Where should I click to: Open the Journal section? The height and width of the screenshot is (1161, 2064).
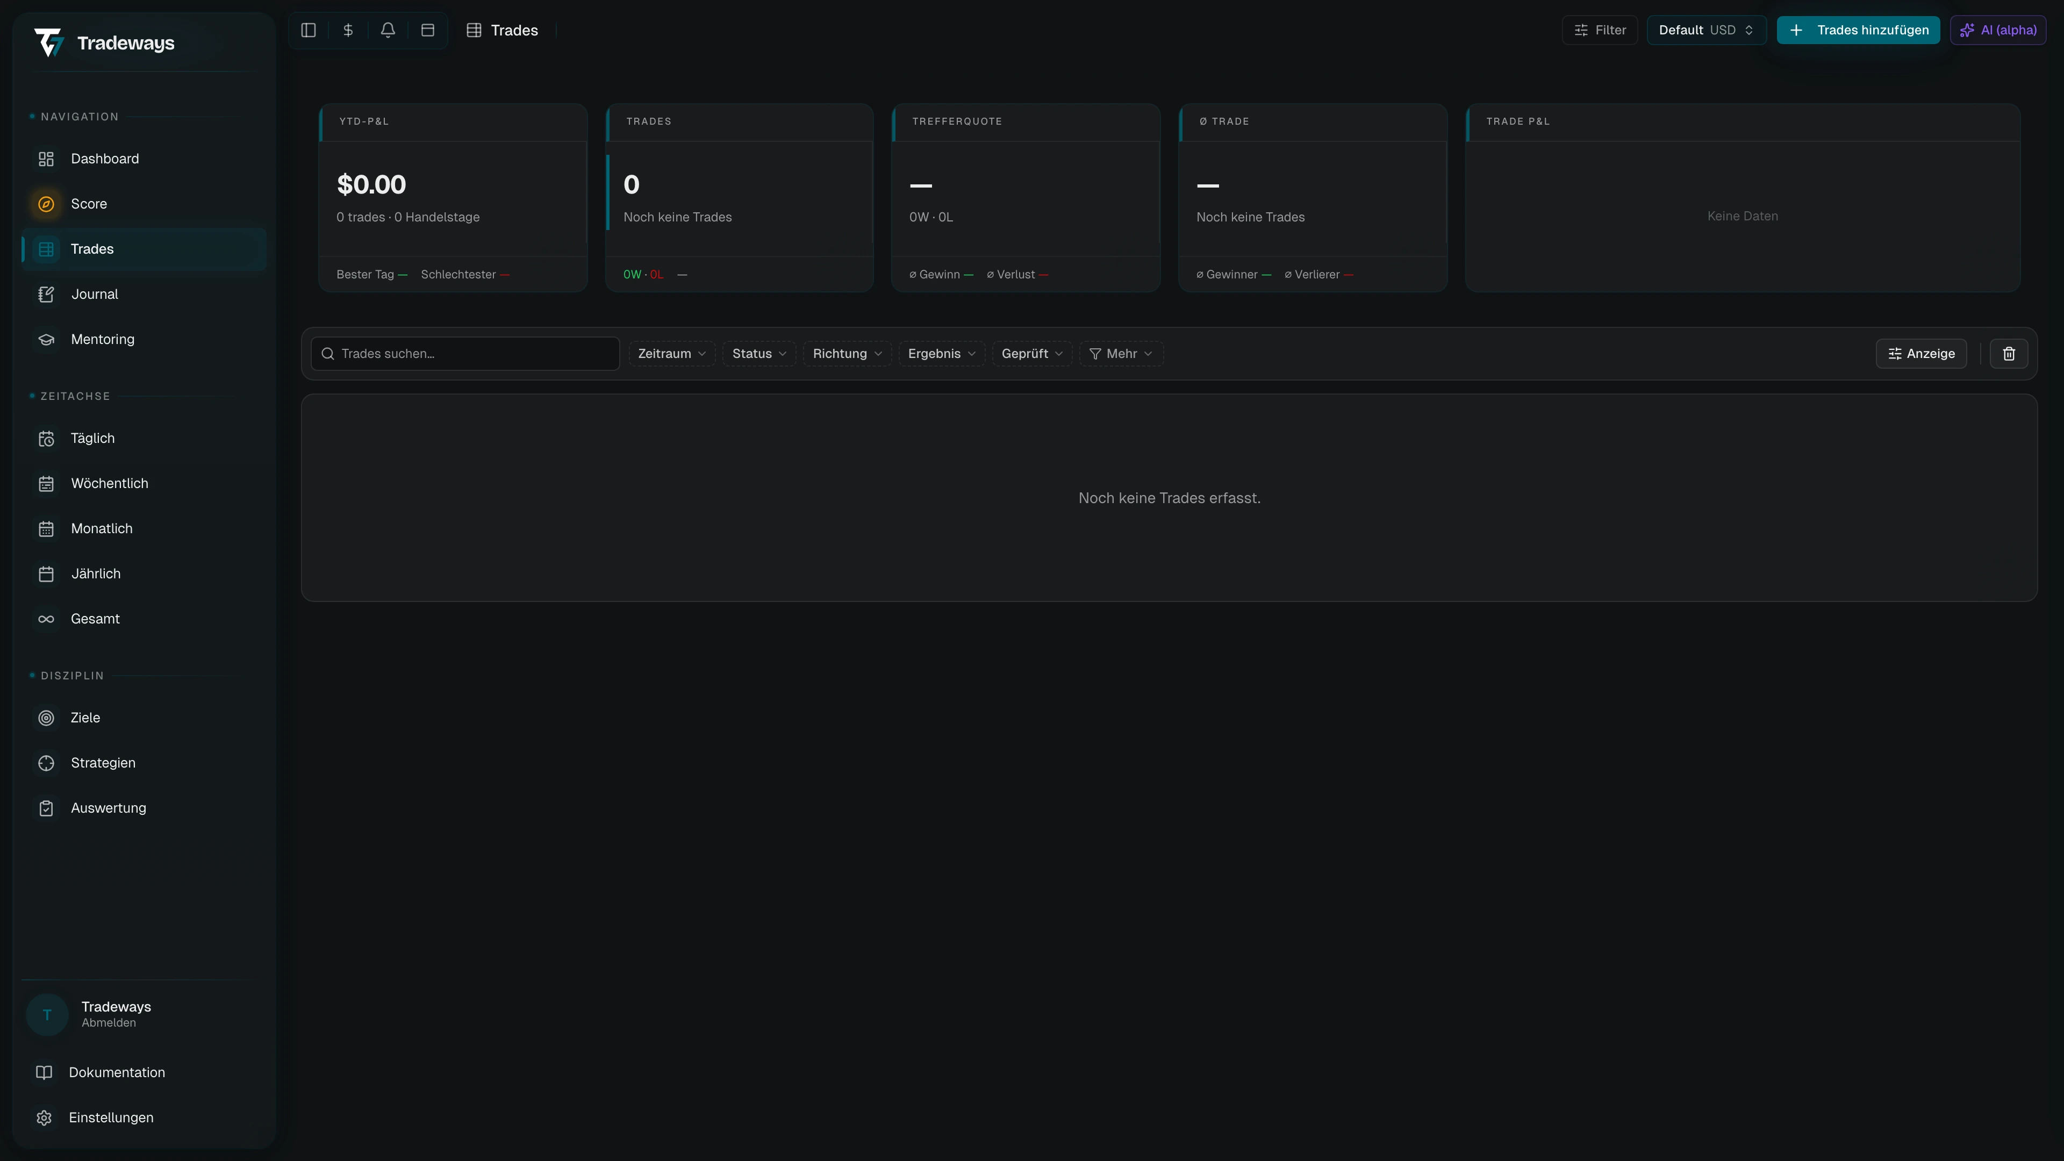point(144,294)
